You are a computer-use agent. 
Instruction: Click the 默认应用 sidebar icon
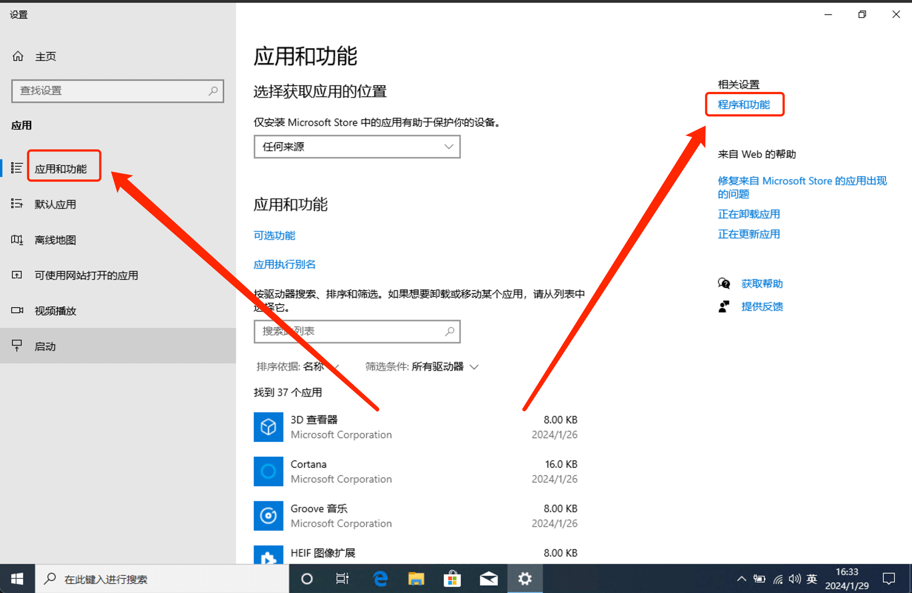[17, 203]
